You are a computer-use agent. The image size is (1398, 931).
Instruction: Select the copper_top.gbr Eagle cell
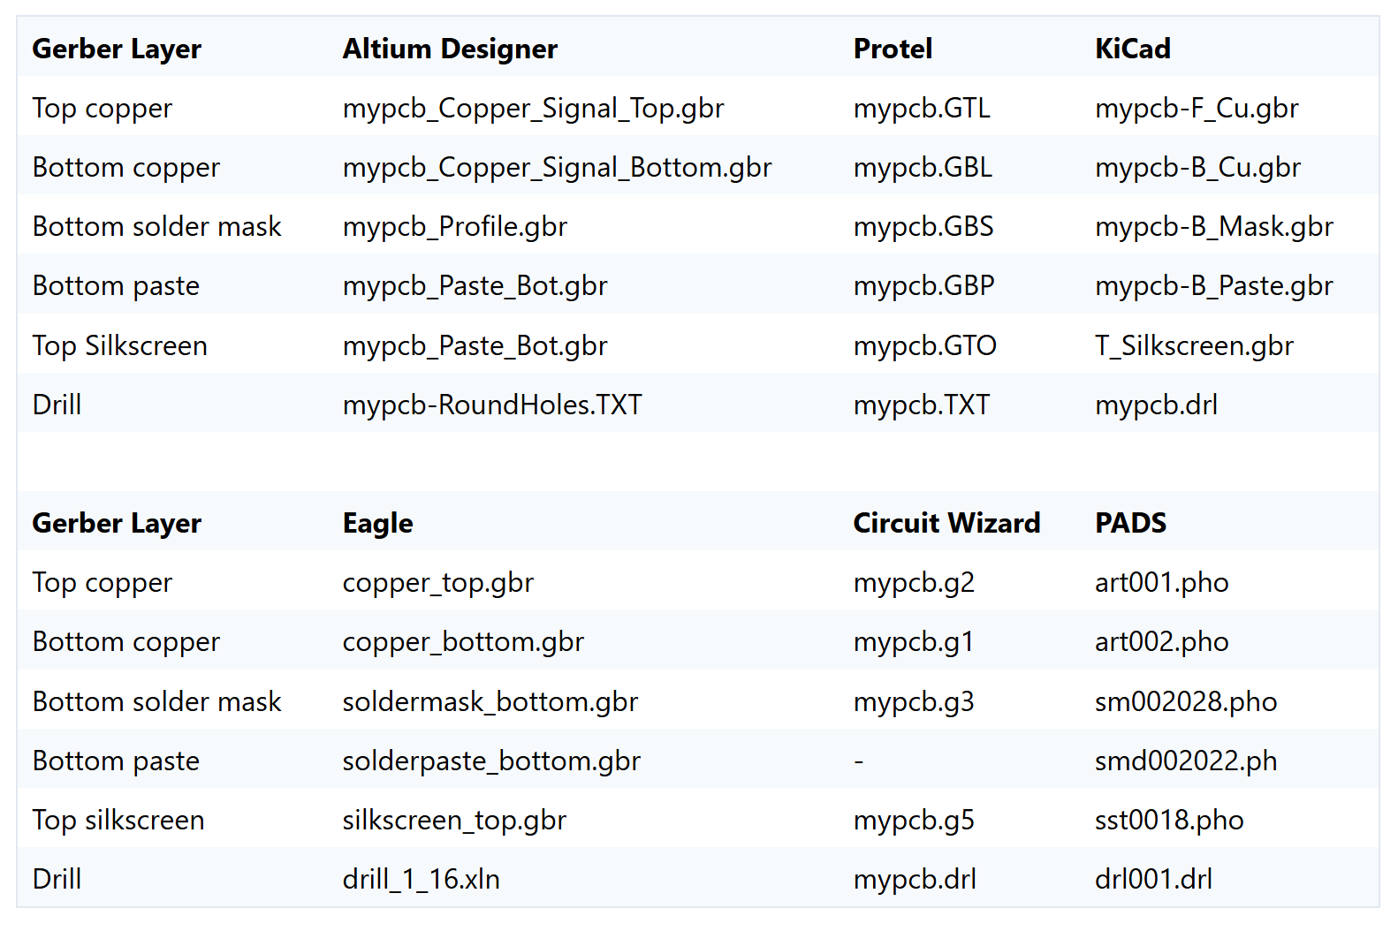pos(437,582)
